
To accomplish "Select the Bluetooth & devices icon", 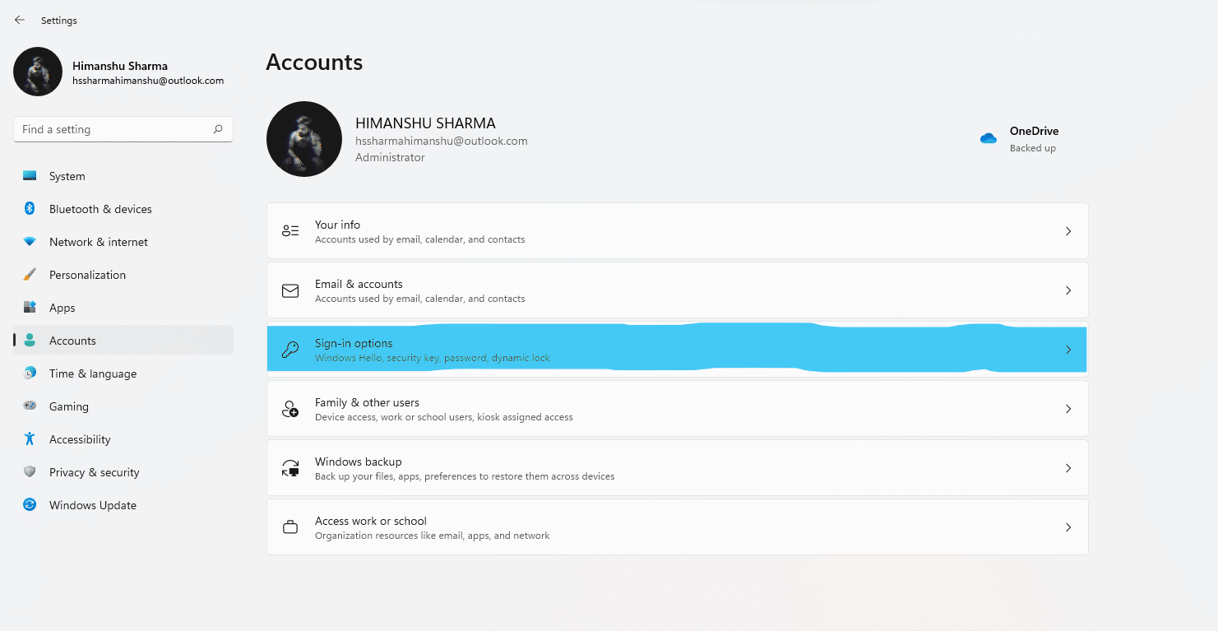I will pos(30,208).
